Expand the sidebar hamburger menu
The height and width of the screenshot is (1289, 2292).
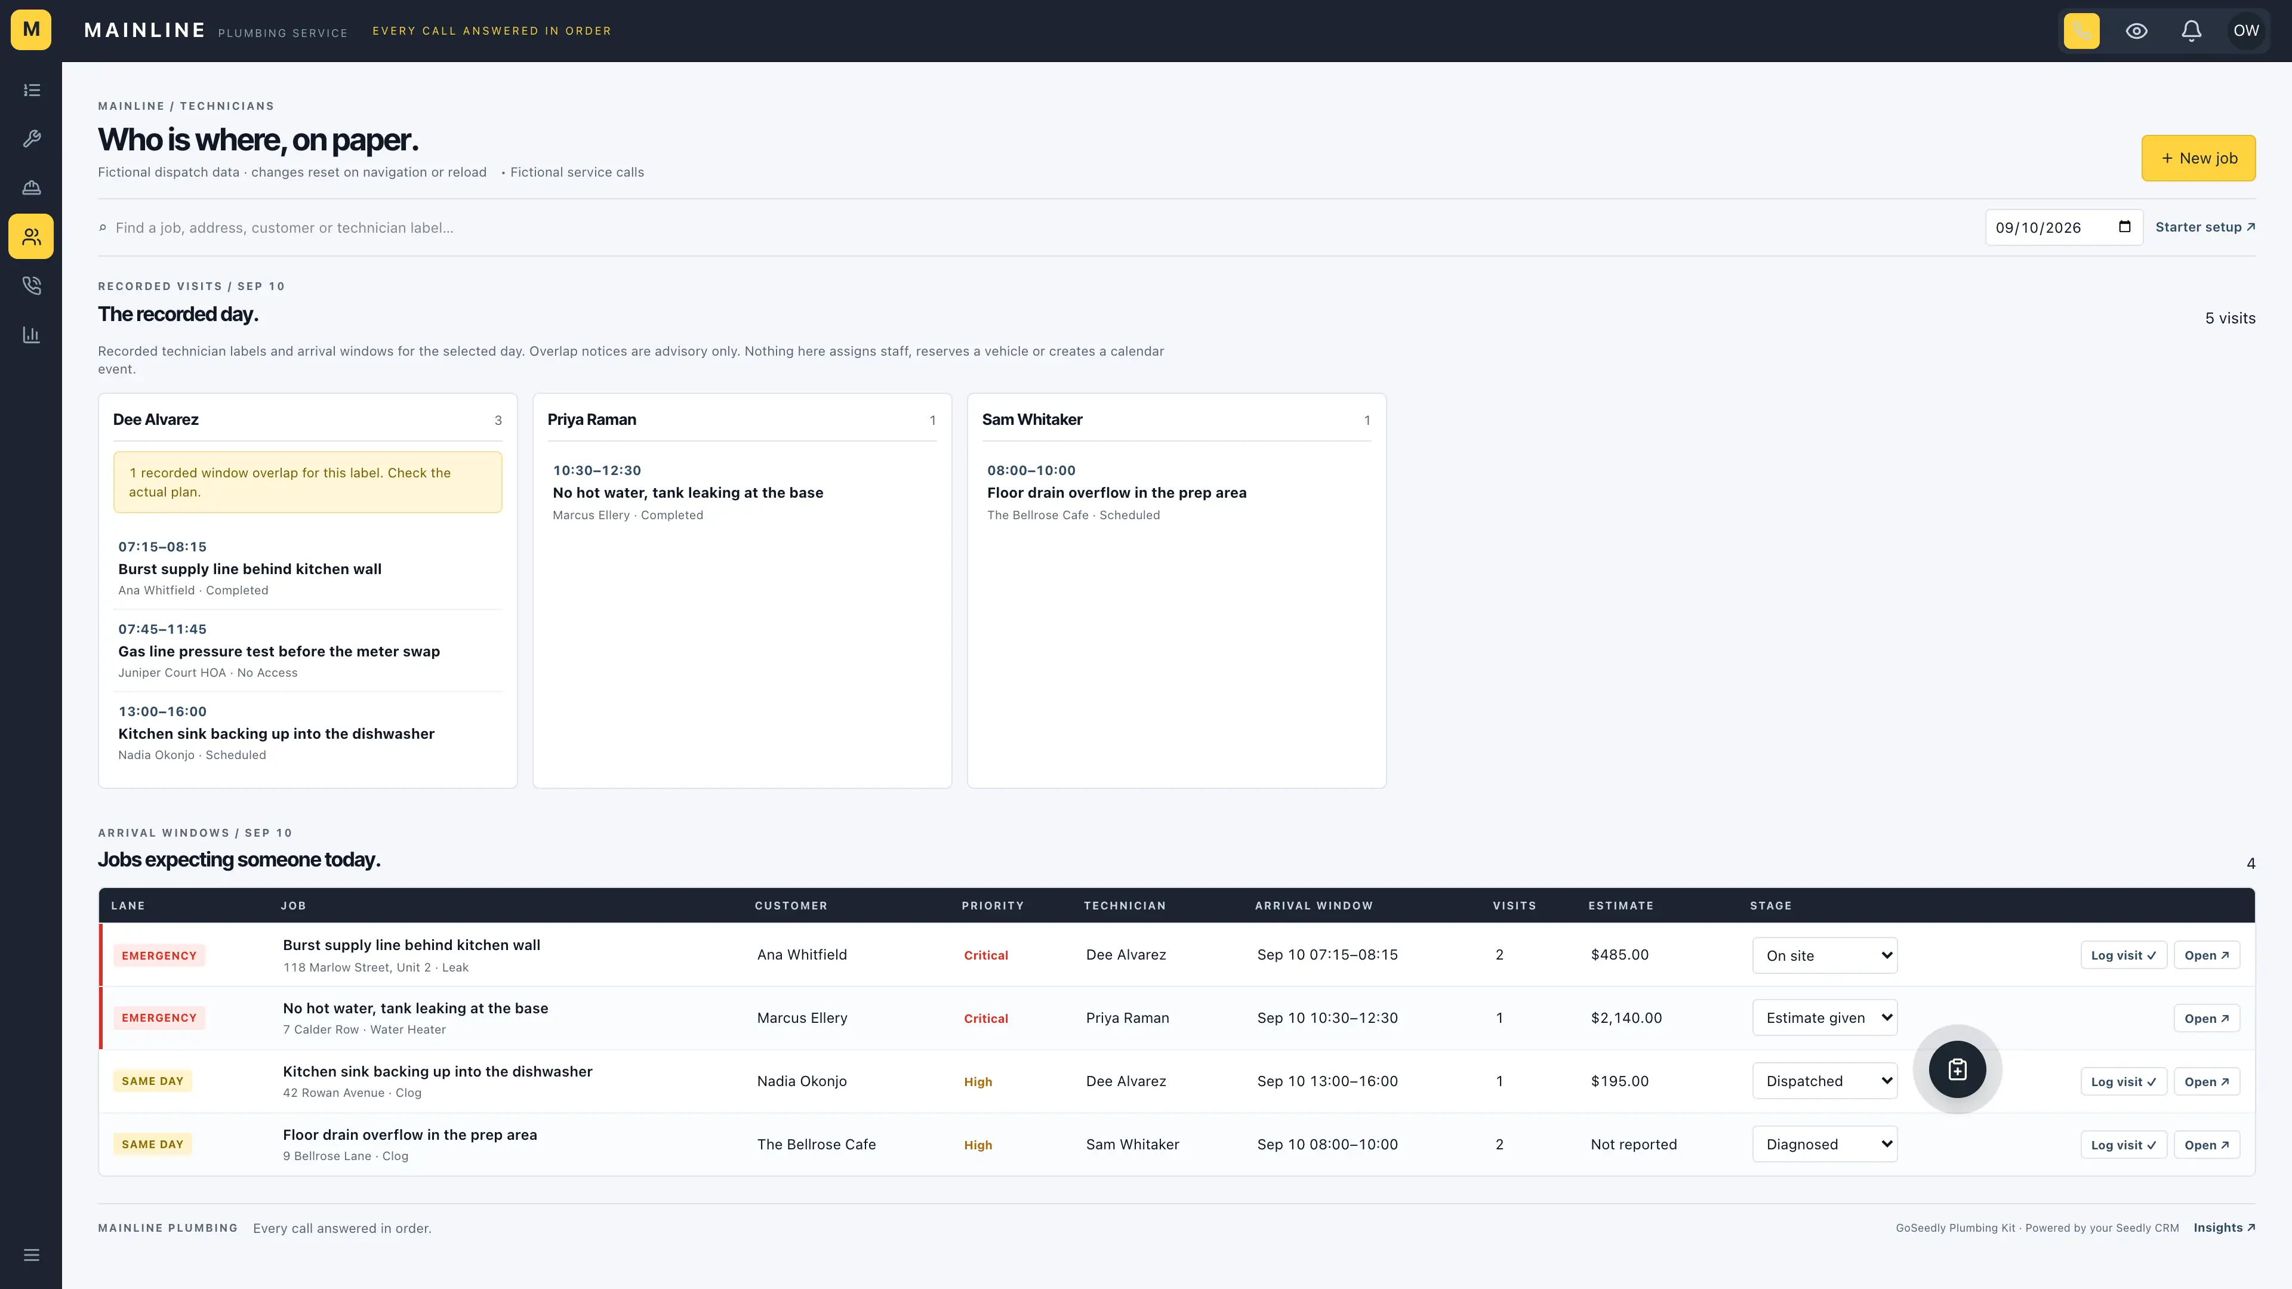[31, 1255]
